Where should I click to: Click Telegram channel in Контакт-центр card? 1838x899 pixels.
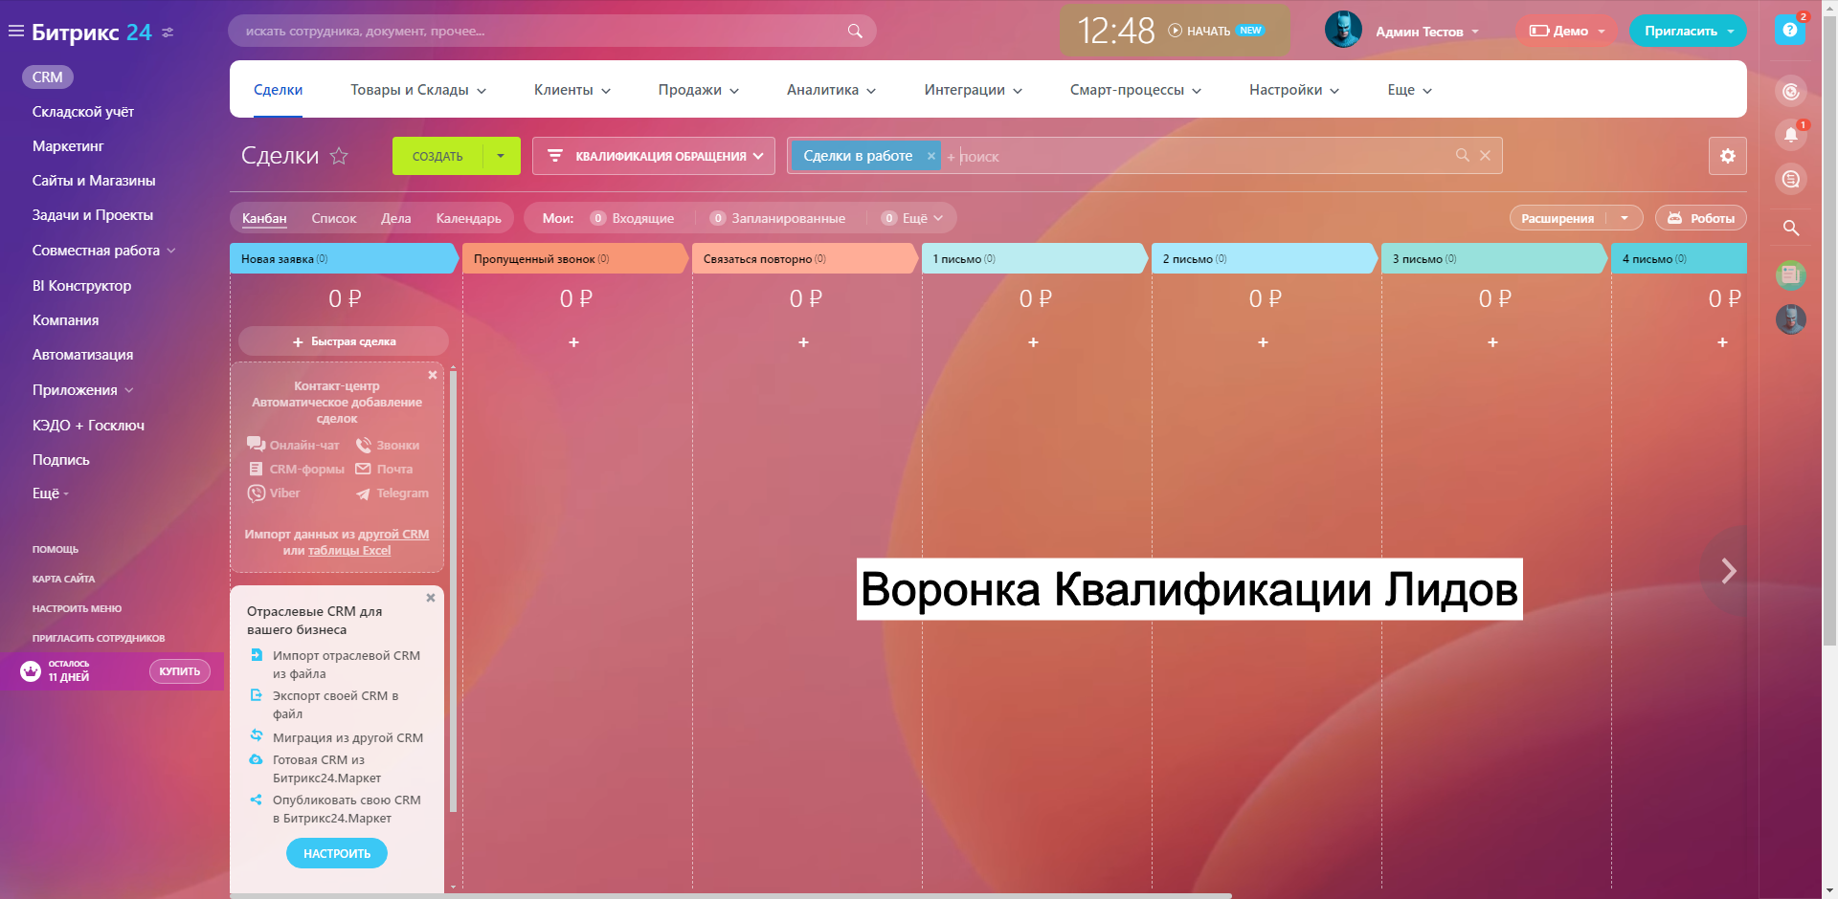(x=392, y=493)
